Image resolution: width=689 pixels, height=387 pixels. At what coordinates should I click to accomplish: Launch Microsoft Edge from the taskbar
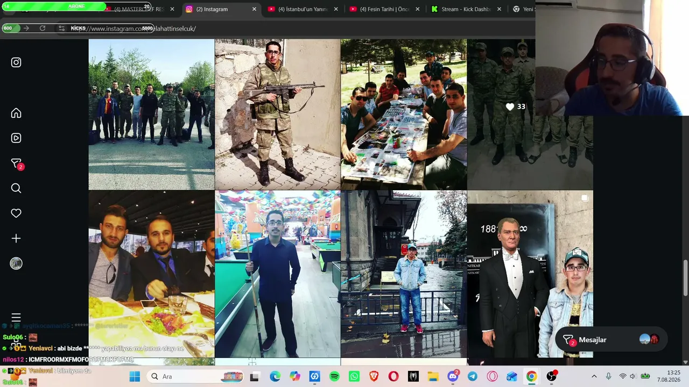pos(275,376)
